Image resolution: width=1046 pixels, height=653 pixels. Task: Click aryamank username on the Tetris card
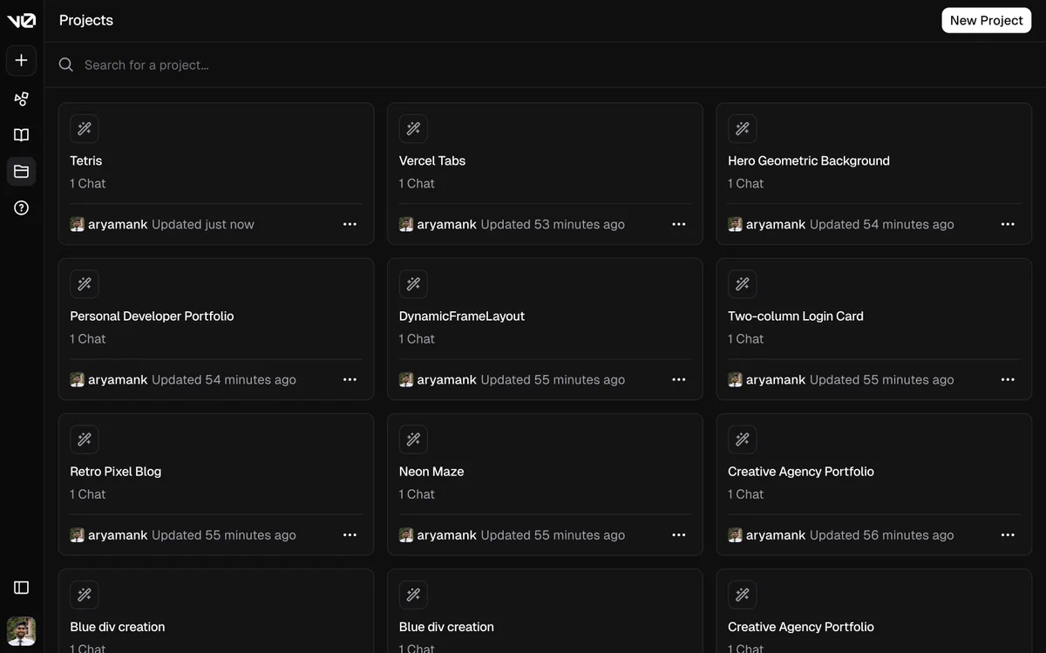tap(118, 224)
